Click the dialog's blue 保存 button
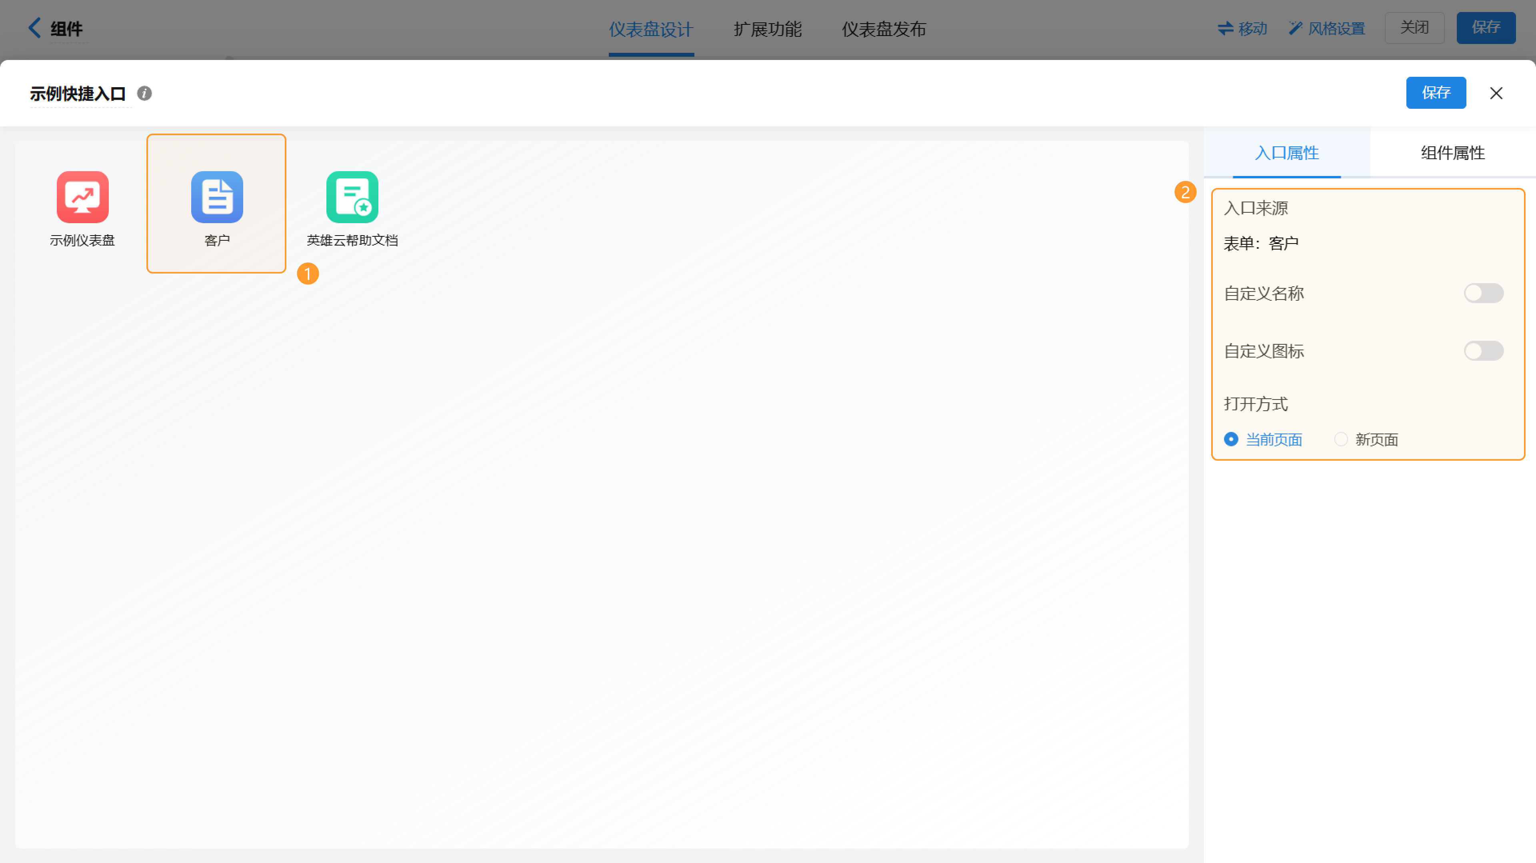Viewport: 1536px width, 863px height. pos(1435,93)
